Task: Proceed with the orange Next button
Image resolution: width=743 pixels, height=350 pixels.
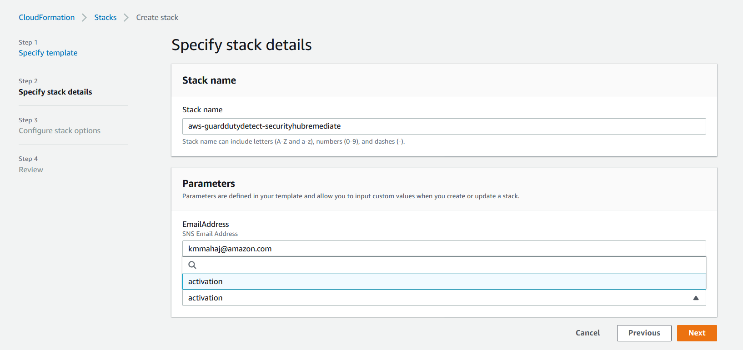Action: click(697, 333)
